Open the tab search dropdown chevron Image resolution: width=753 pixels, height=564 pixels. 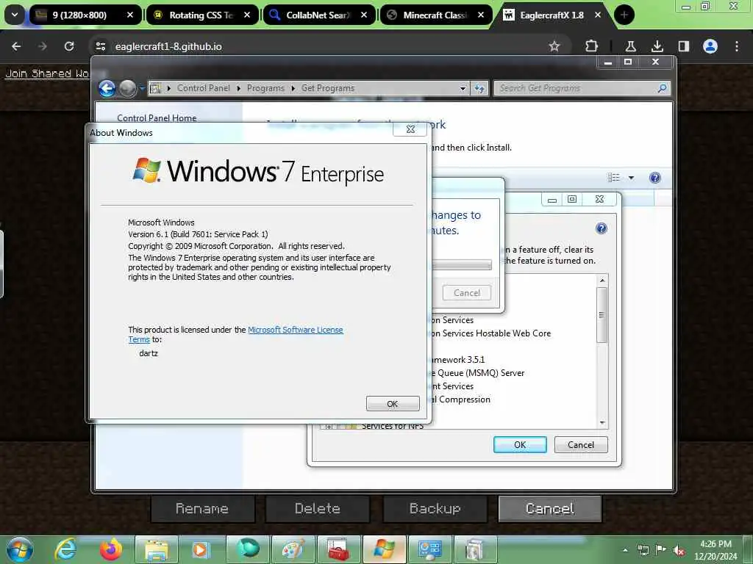(15, 15)
